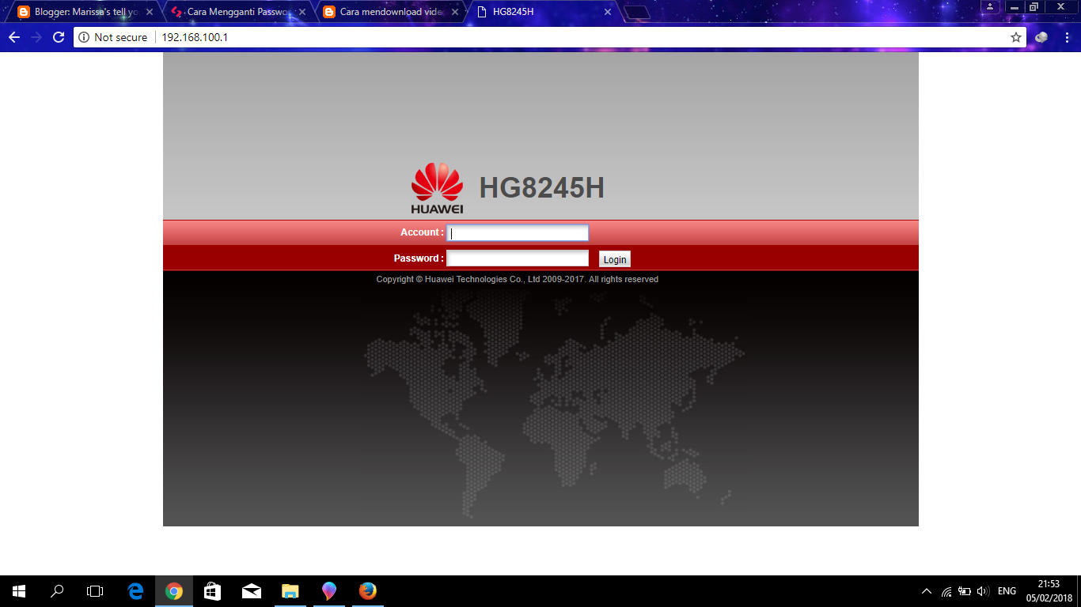Bookmark this page with star icon
The image size is (1081, 607).
point(1016,37)
